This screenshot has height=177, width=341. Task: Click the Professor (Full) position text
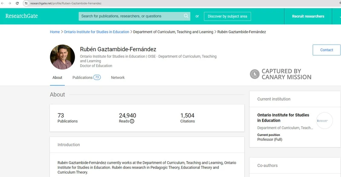[x=270, y=139]
